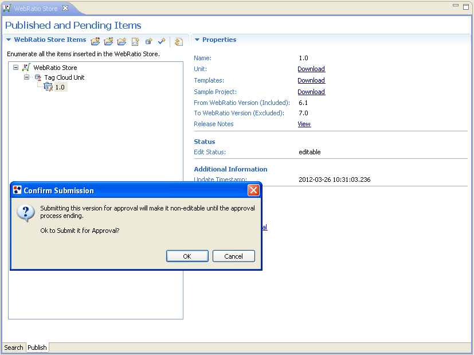Click the From WebRatio Version value 6.1
Screen dimensions: 474x355
point(303,103)
